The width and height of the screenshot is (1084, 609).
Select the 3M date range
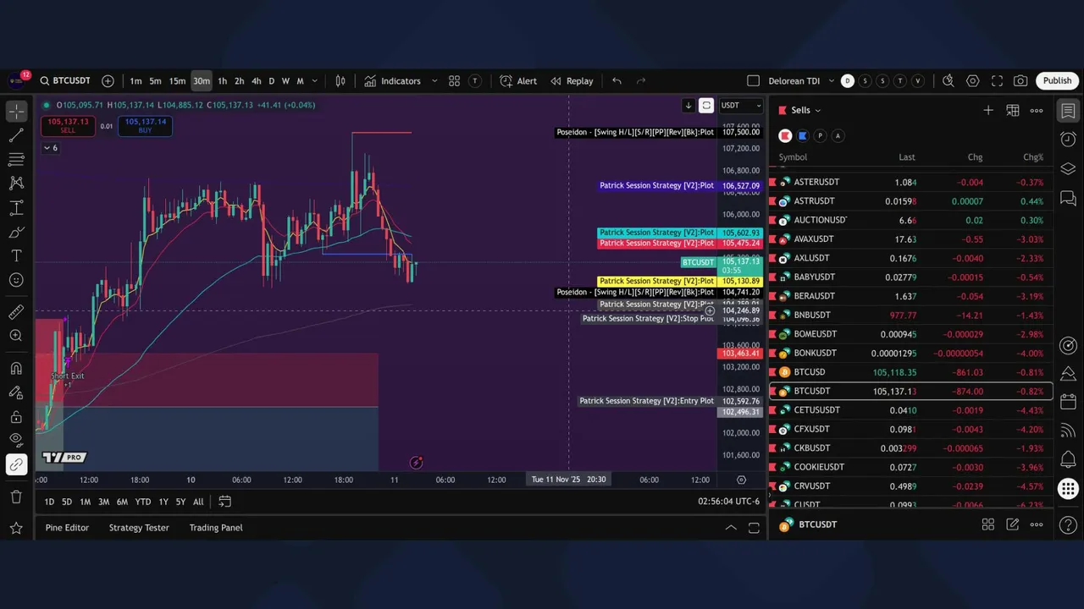pos(103,502)
